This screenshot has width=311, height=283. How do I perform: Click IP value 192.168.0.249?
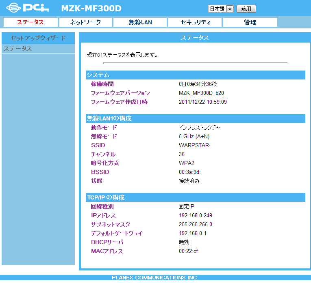tap(196, 215)
